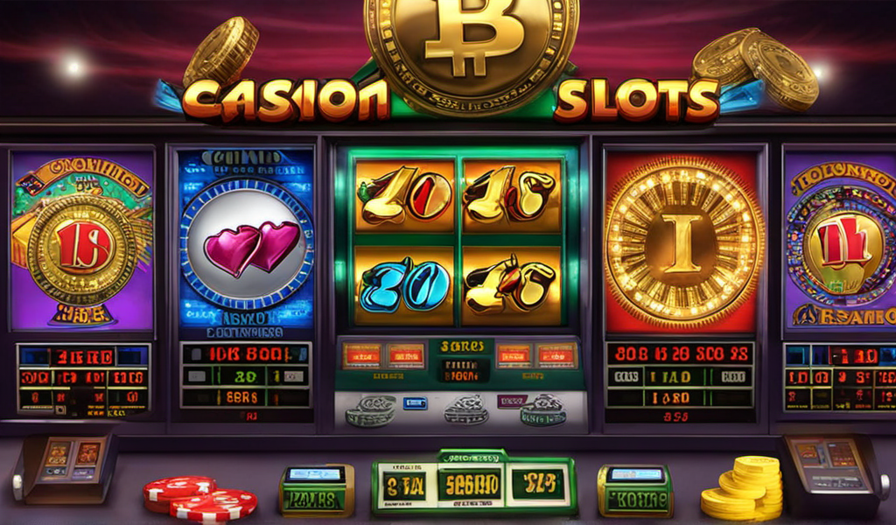Viewport: 896px width, 525px height.
Task: Click the CASION title sign
Action: [286, 101]
